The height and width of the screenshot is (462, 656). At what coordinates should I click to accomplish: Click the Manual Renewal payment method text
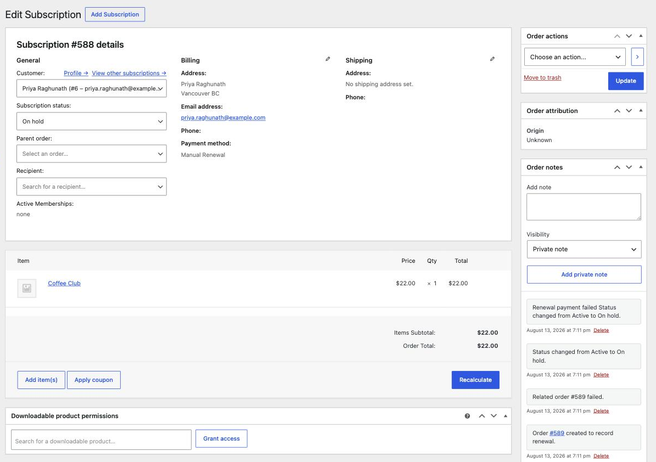(203, 155)
